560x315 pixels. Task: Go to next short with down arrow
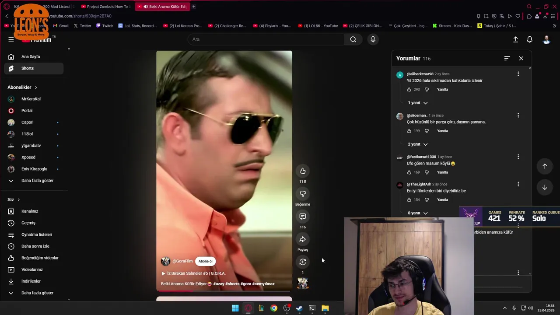coord(545,187)
